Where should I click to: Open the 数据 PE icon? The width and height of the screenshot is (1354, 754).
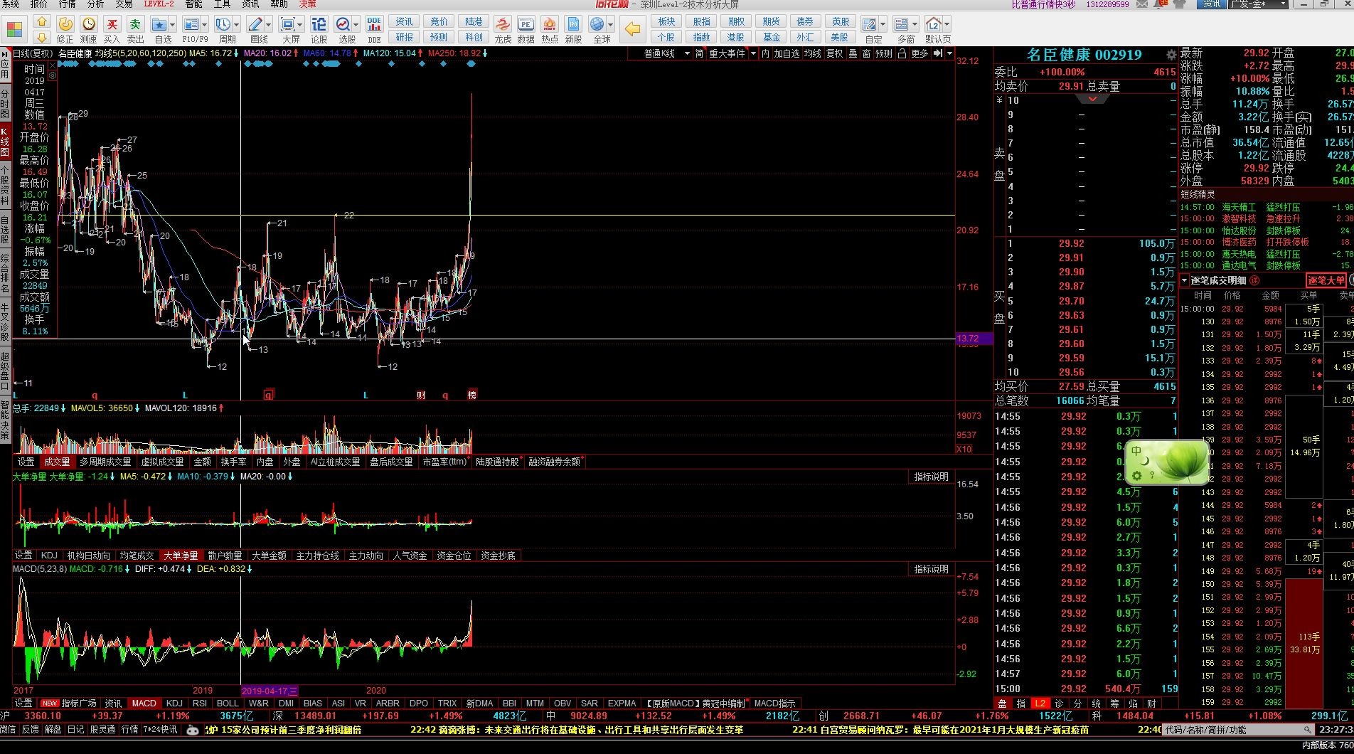(526, 24)
